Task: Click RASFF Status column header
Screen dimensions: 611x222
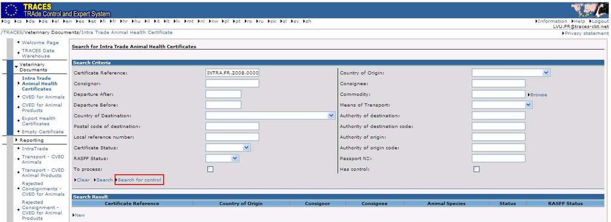Action: (566, 203)
